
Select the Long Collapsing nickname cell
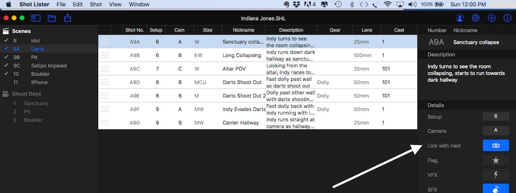242,55
